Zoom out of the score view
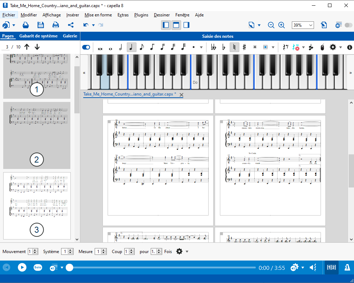 pyautogui.click(x=271, y=25)
